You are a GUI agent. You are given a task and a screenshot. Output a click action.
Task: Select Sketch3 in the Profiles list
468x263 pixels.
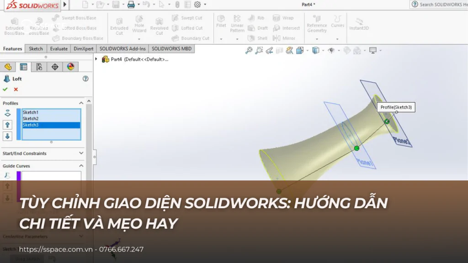(51, 125)
